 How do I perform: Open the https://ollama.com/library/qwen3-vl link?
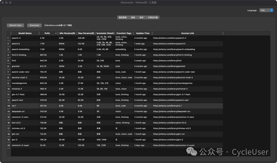click(170, 38)
